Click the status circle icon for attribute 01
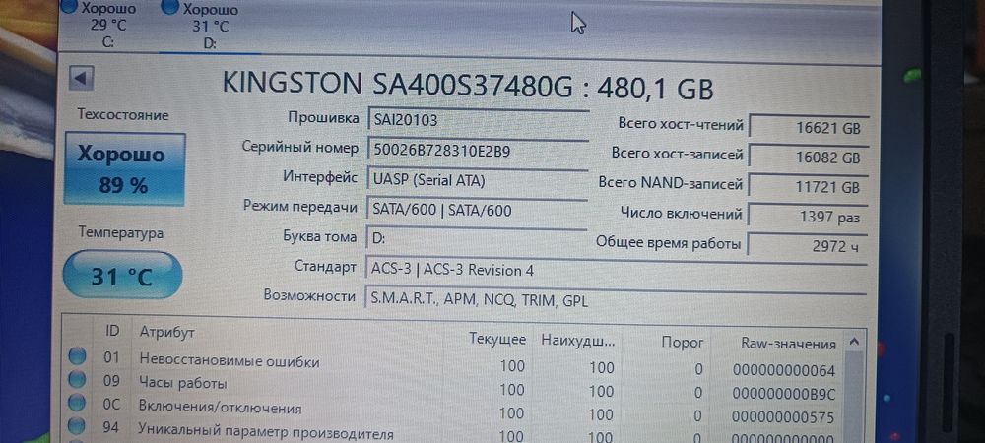985x443 pixels. pyautogui.click(x=77, y=355)
